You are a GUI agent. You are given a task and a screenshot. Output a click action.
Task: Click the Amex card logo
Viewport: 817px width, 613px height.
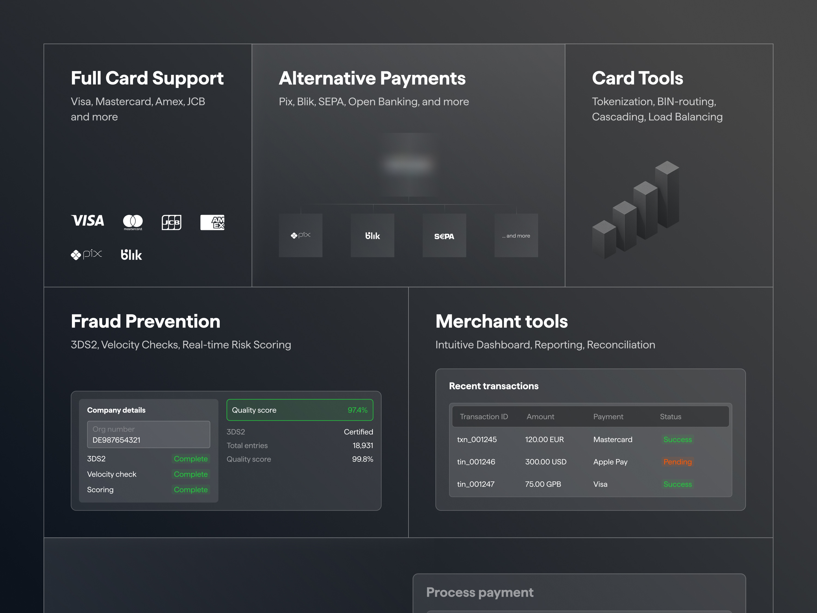point(212,222)
